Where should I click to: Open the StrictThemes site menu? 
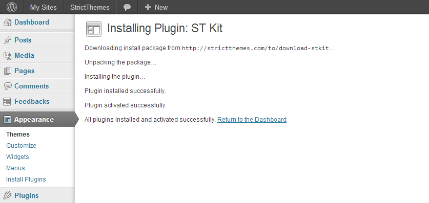[90, 7]
